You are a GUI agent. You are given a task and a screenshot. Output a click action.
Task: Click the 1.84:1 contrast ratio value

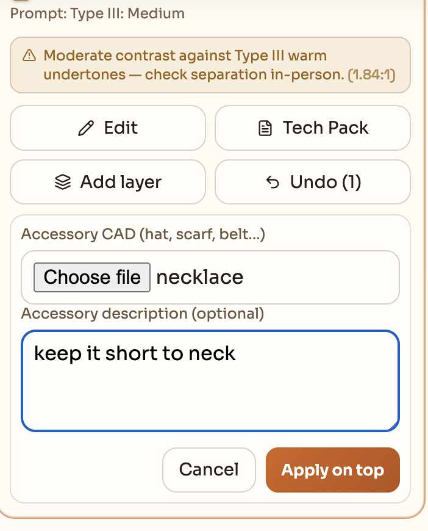[x=372, y=75]
